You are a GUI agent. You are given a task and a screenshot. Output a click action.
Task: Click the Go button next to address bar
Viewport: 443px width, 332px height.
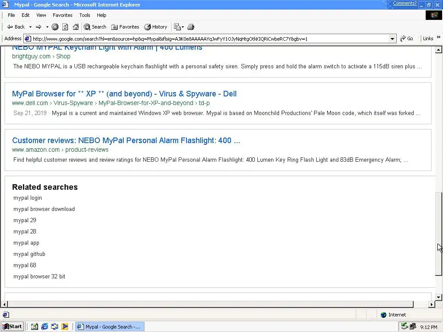point(407,38)
